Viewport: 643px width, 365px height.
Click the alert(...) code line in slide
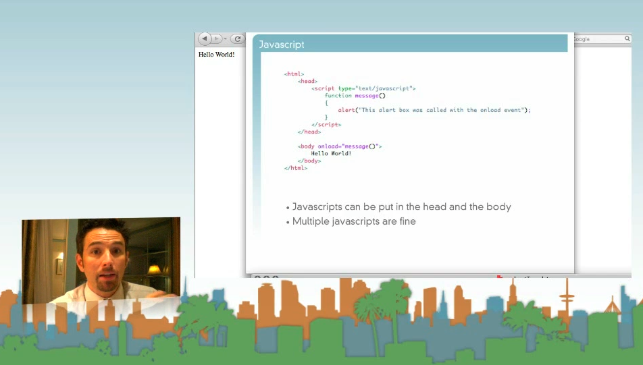click(434, 110)
